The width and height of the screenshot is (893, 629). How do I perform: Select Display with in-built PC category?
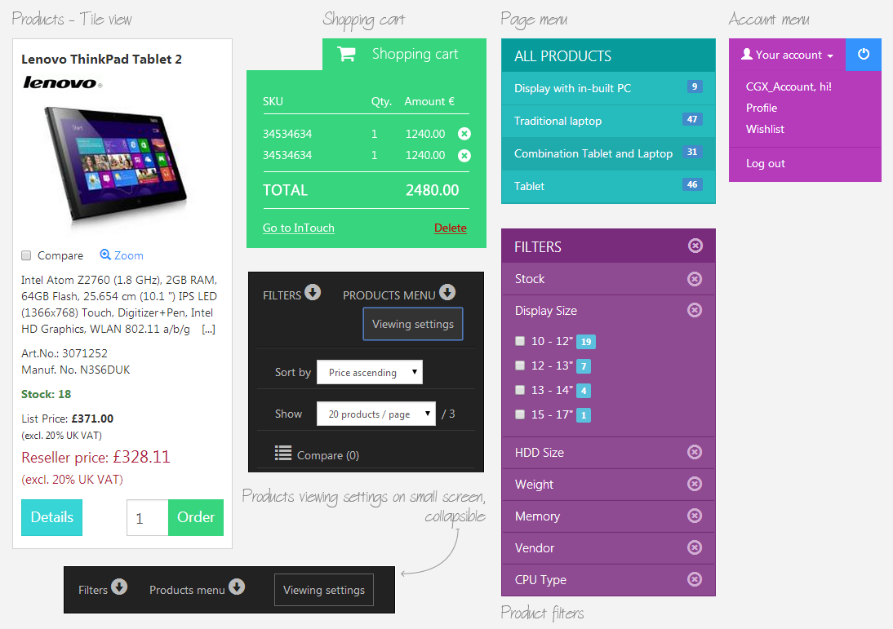pos(608,88)
